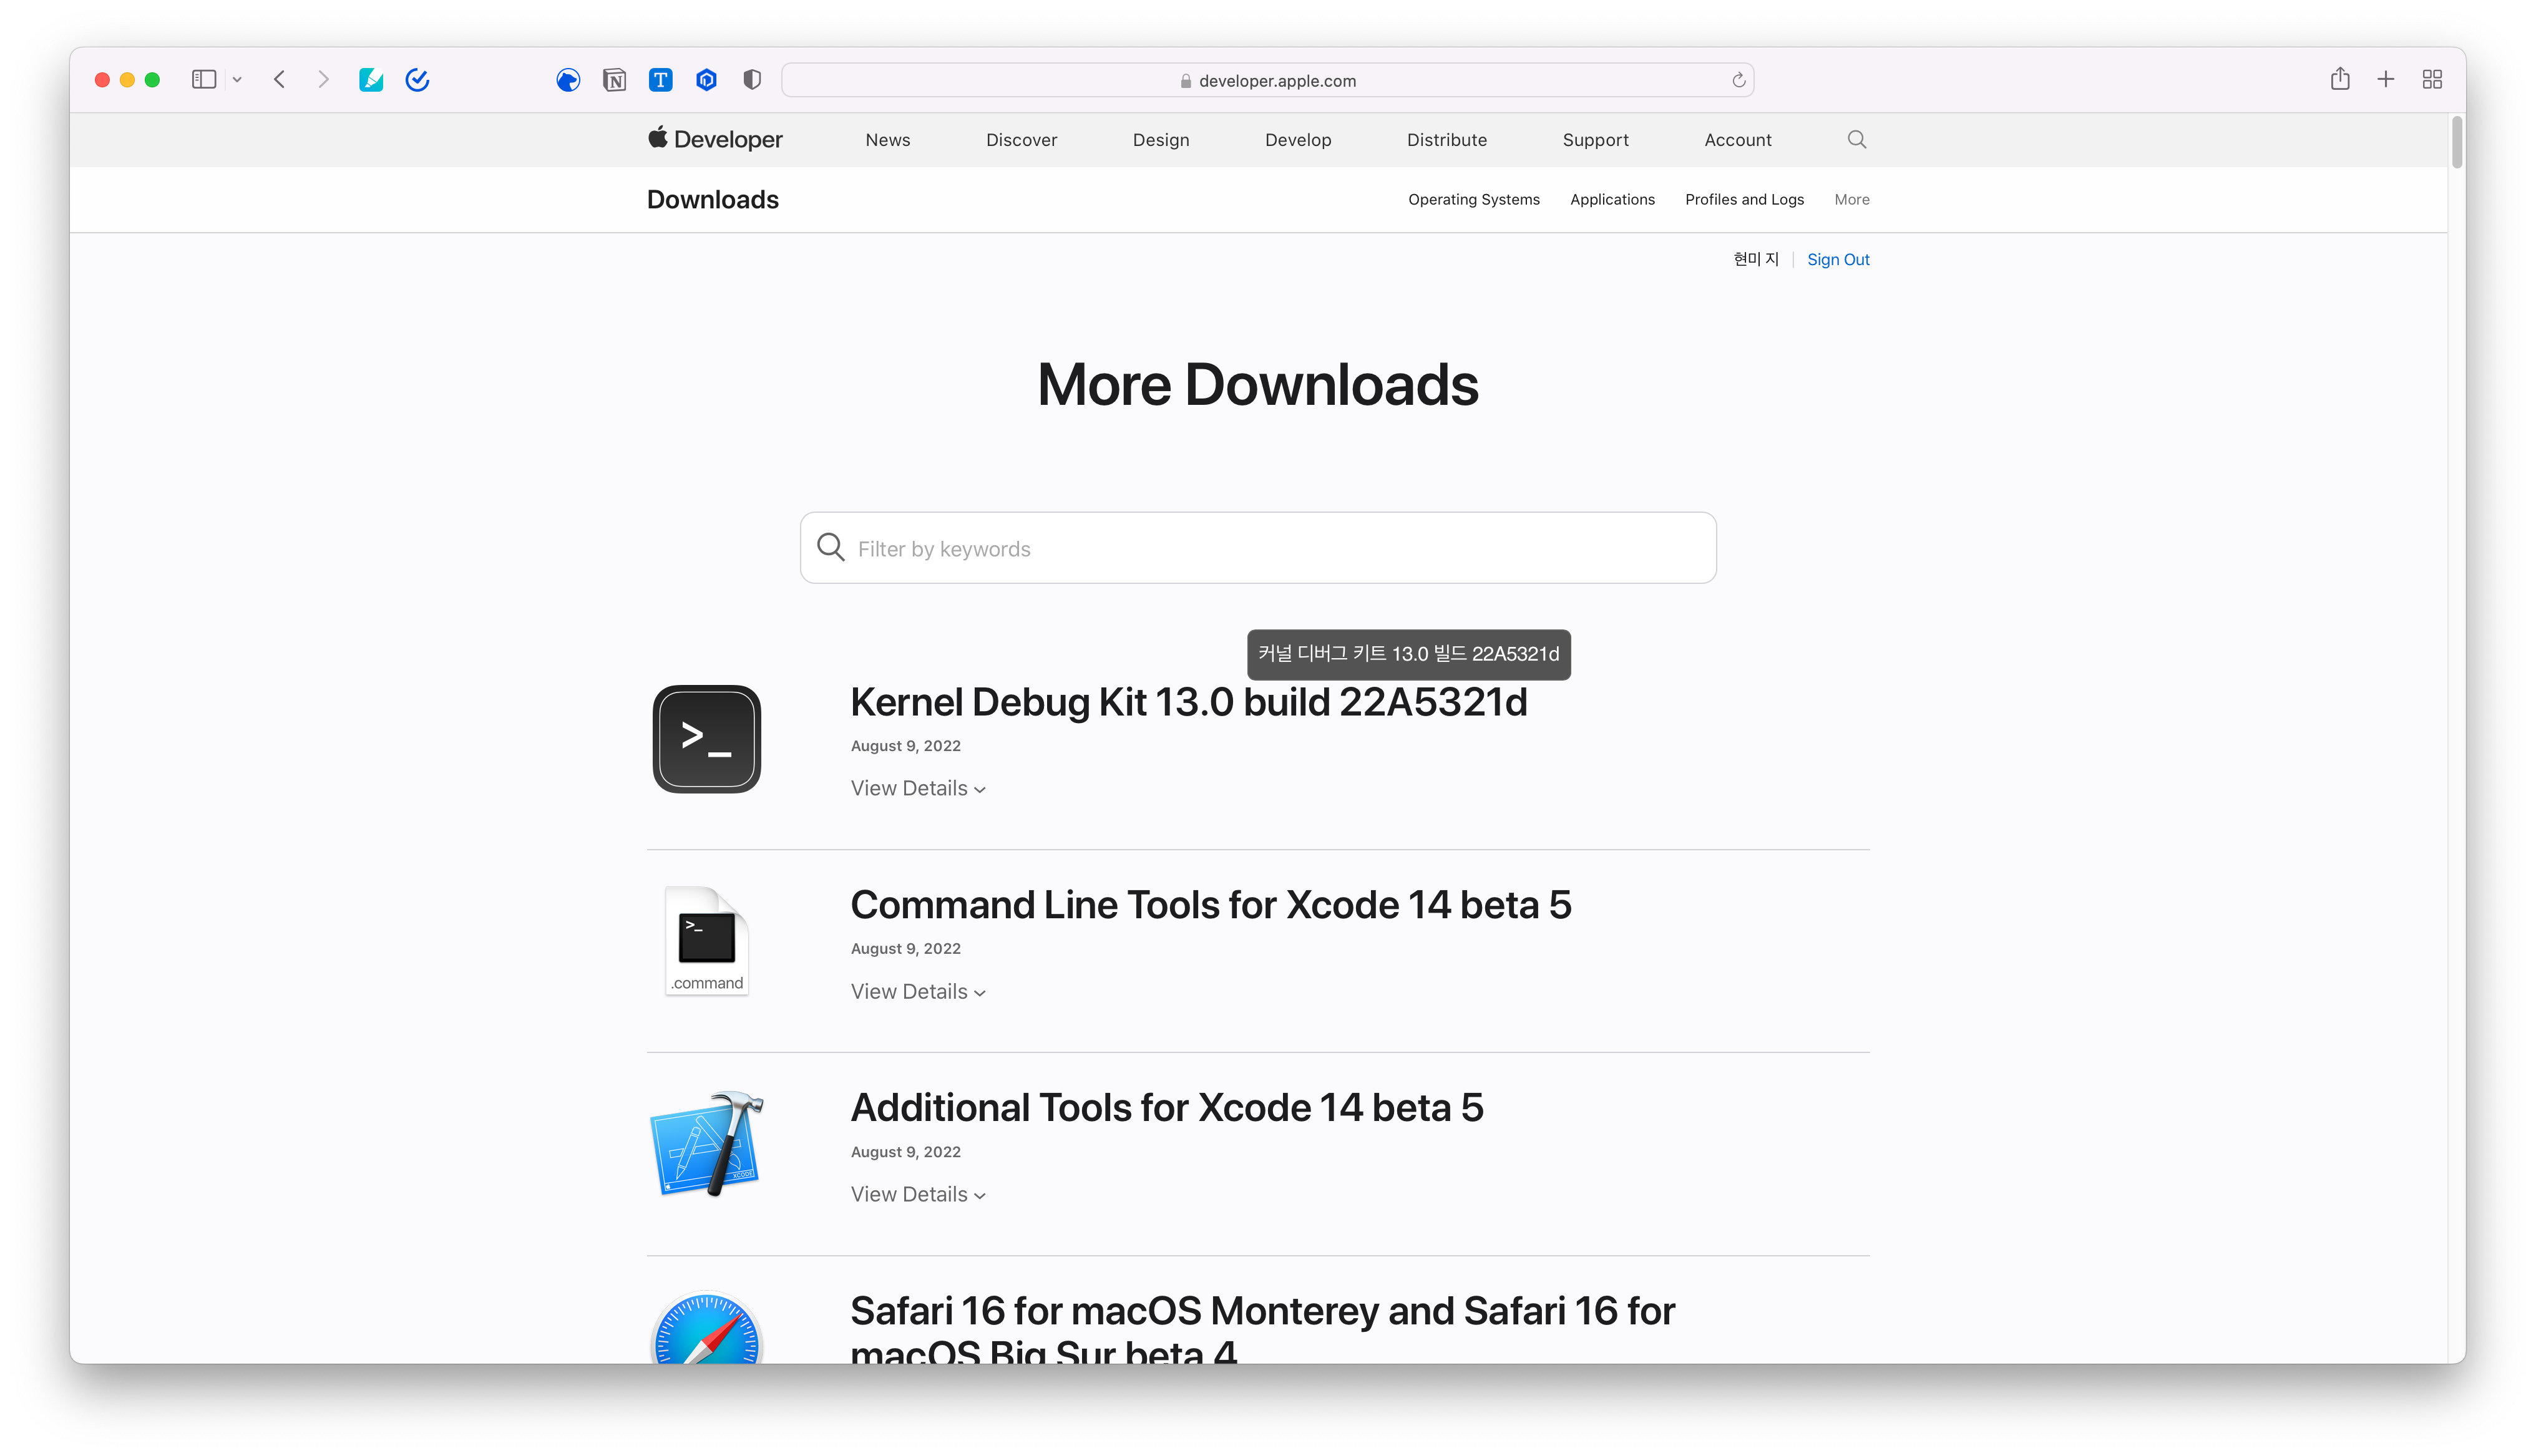The height and width of the screenshot is (1456, 2536).
Task: Open the Develop menu item
Action: (x=1298, y=140)
